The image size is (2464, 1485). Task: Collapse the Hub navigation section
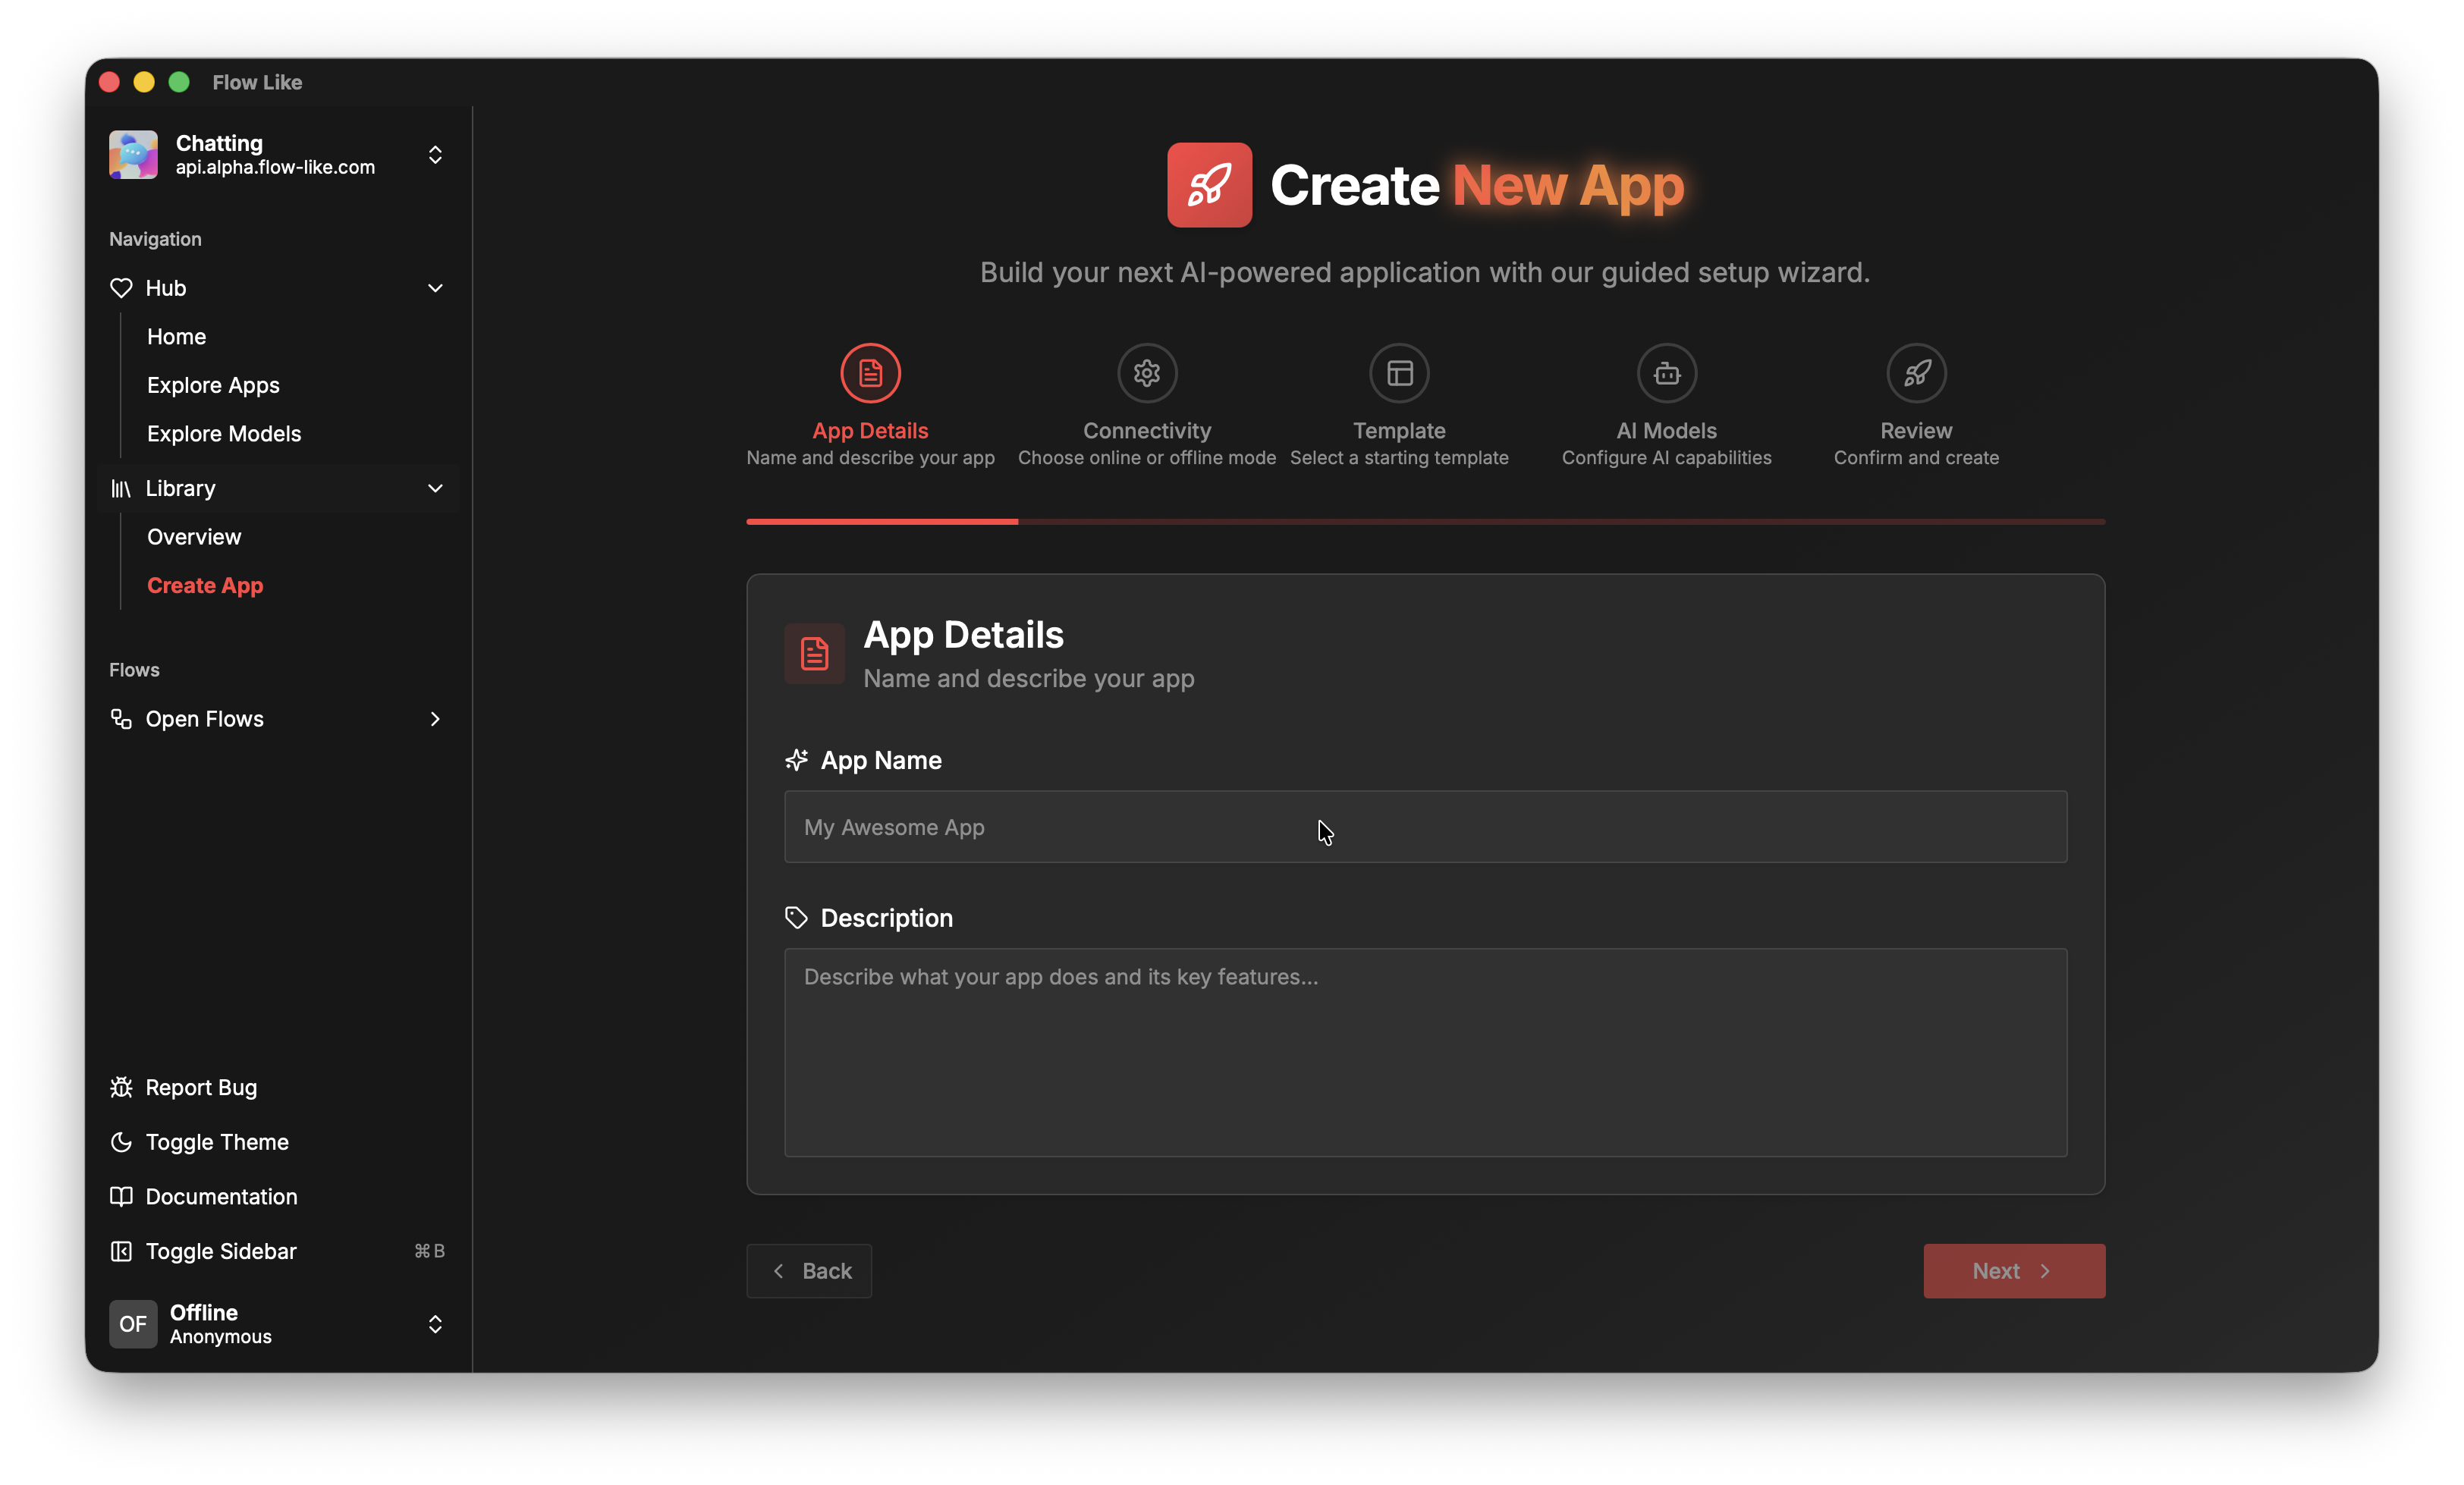pyautogui.click(x=436, y=288)
